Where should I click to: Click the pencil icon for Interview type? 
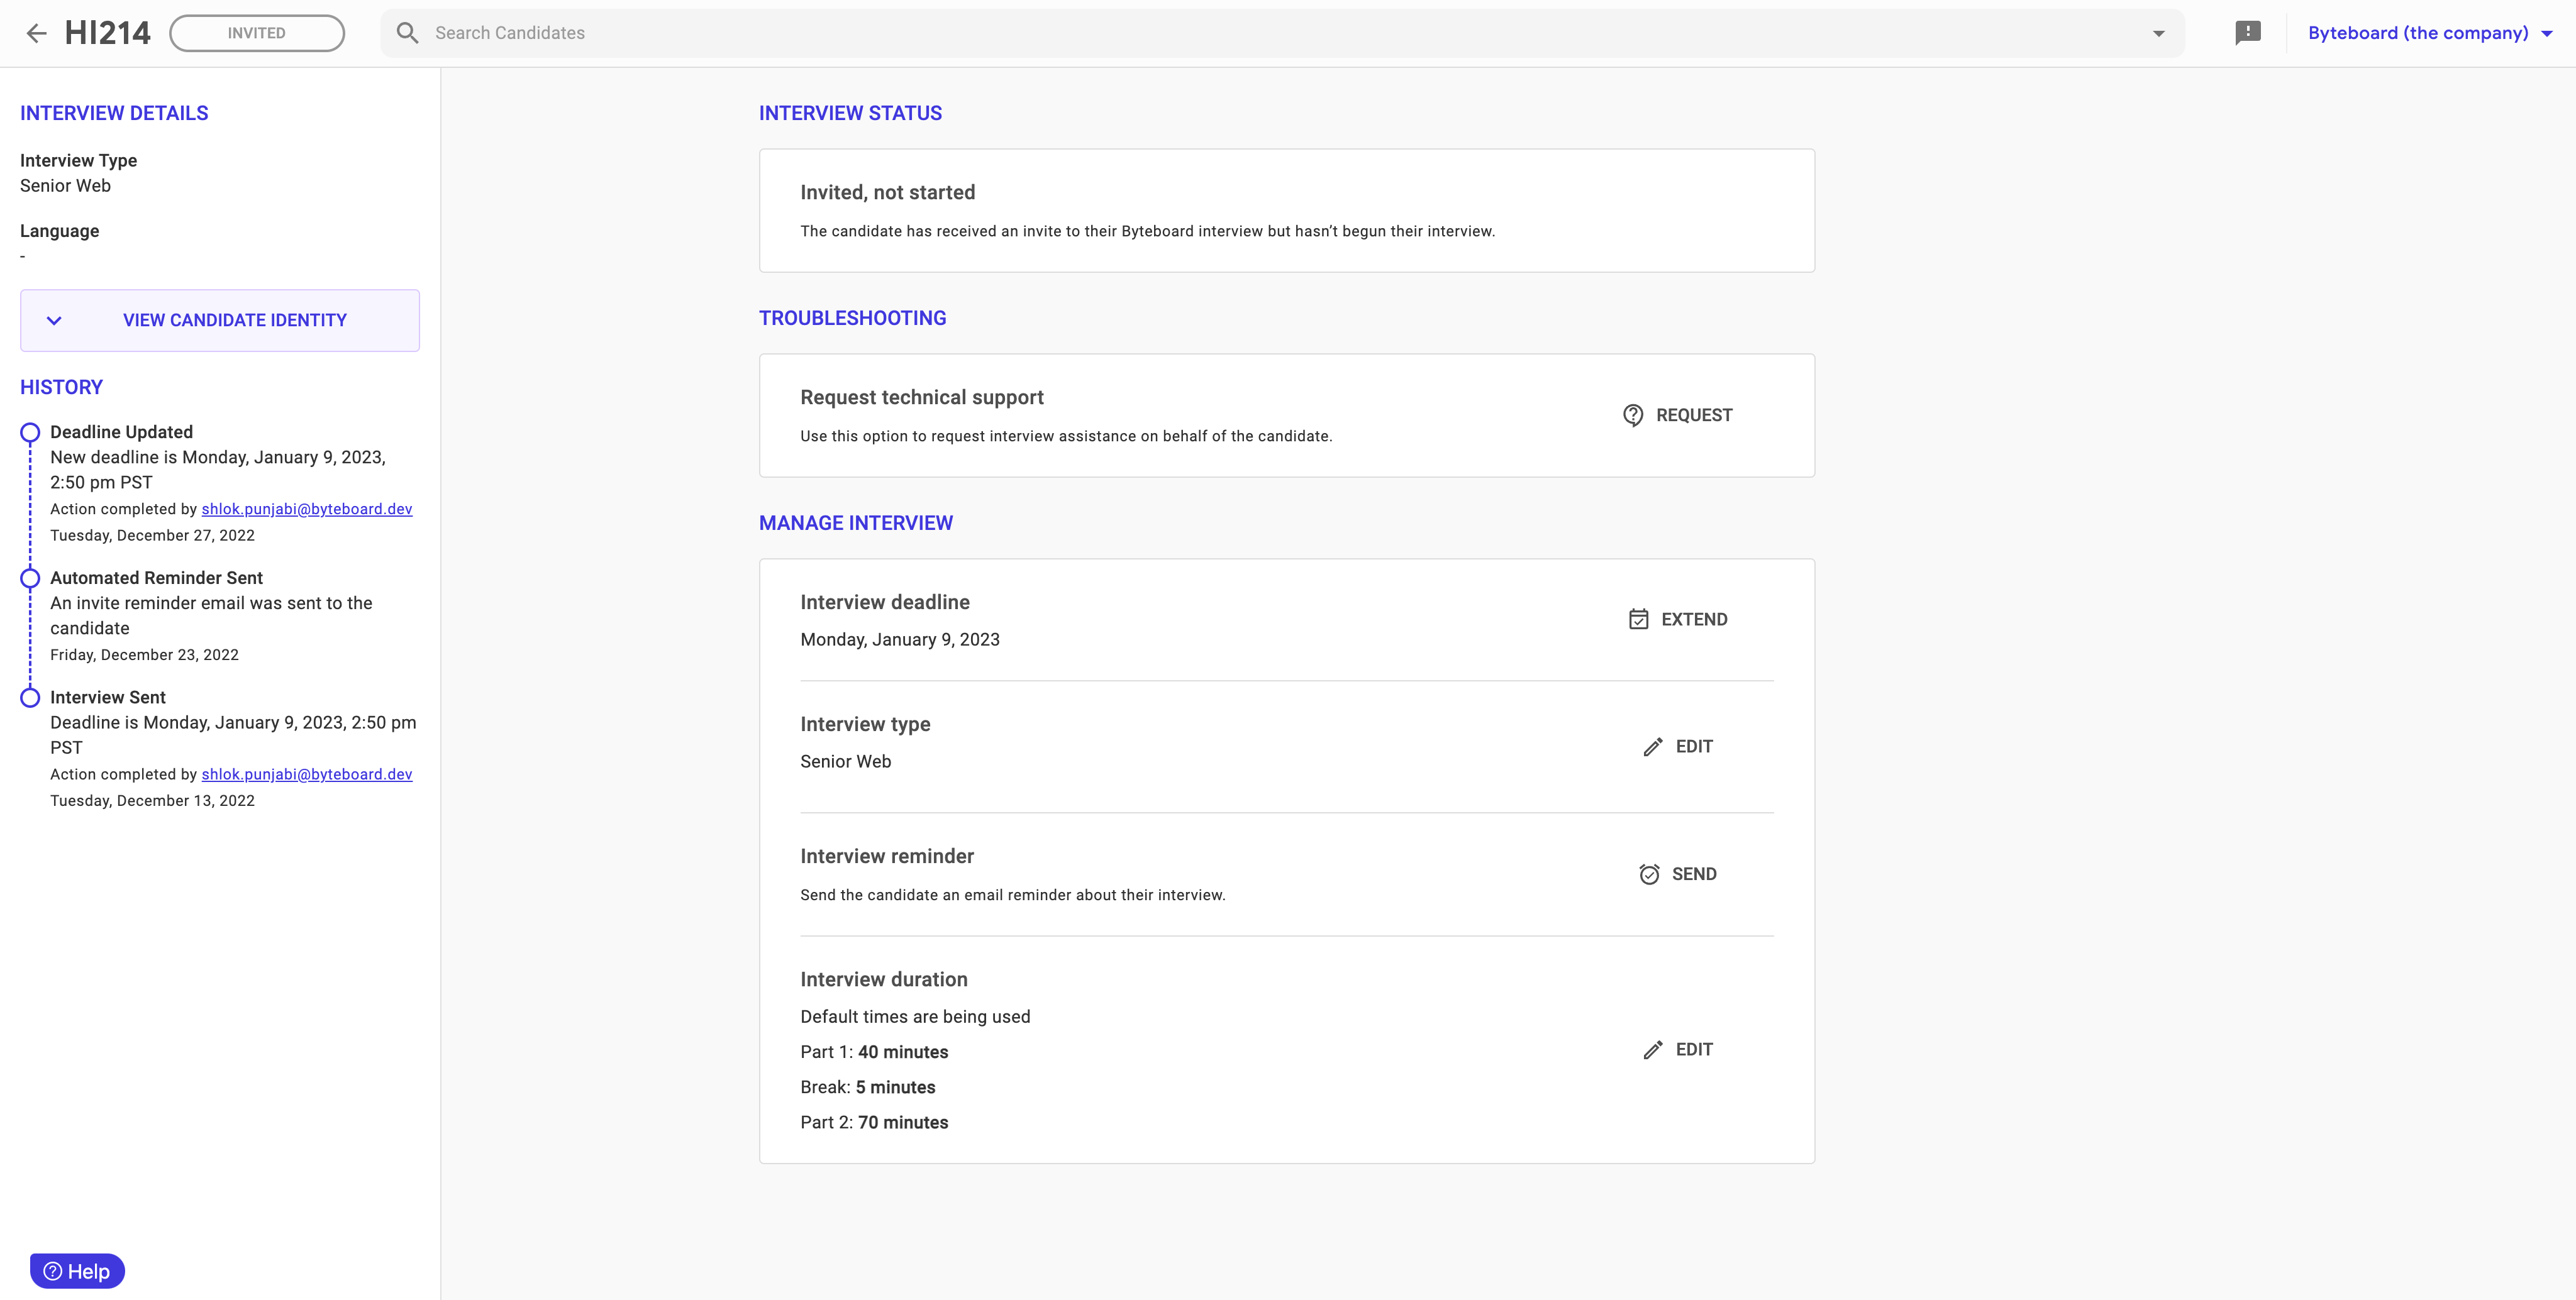[1653, 746]
